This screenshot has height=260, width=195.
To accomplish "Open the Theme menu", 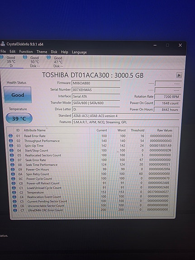I will pos(42,52).
